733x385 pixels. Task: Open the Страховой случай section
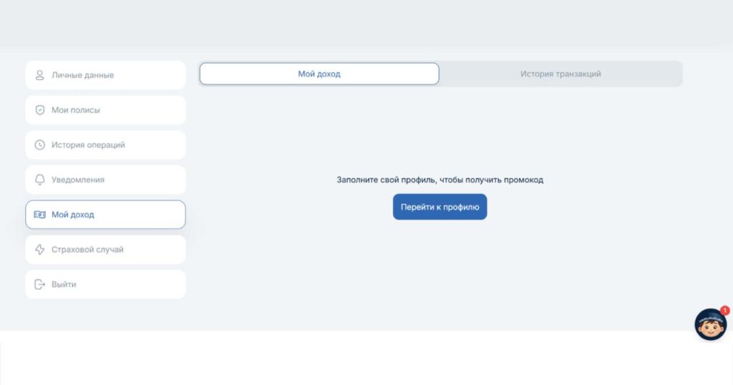[87, 250]
